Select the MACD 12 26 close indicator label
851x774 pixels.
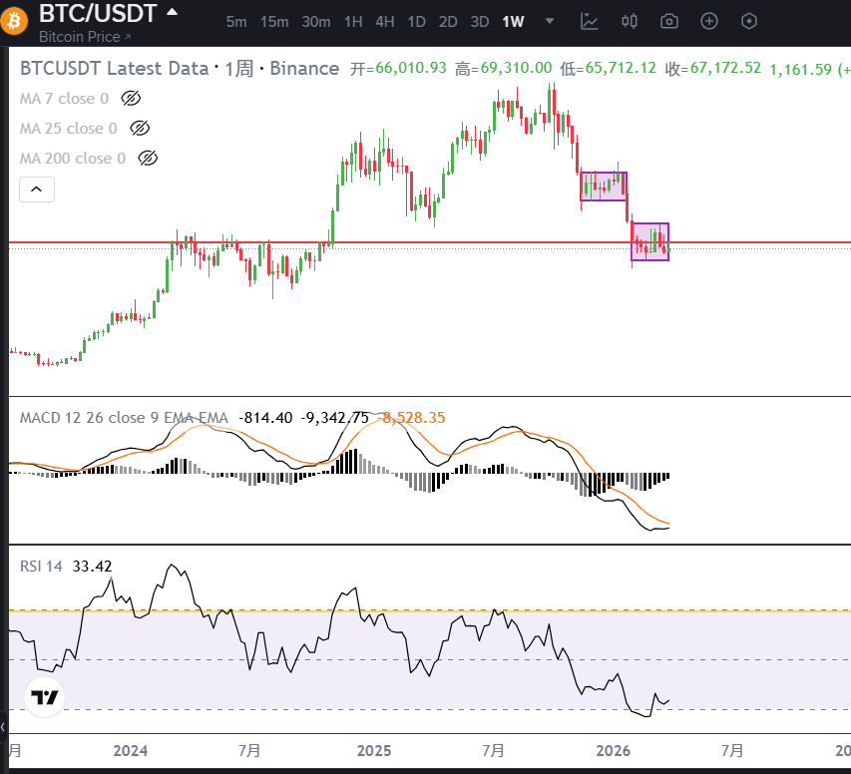point(124,417)
